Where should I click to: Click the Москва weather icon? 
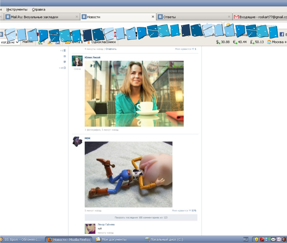click(x=269, y=42)
